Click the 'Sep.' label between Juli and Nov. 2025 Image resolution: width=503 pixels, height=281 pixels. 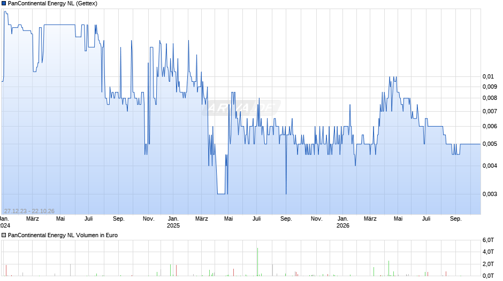coord(286,219)
